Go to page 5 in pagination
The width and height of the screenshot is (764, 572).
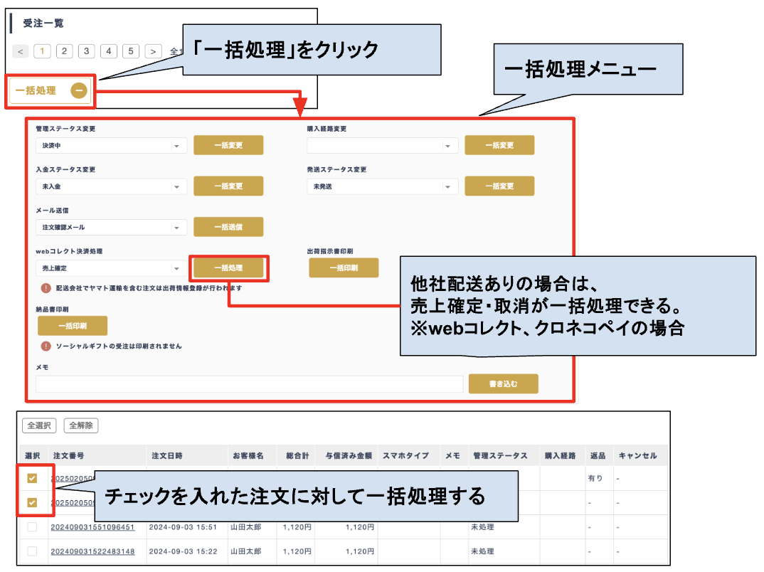click(131, 51)
